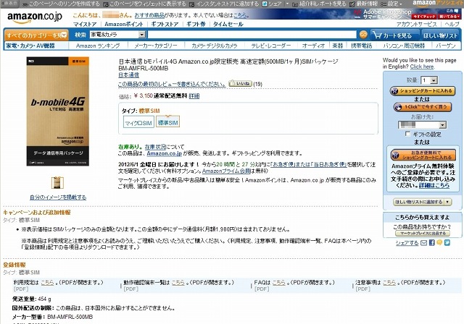The height and width of the screenshot is (324, 464).
Task: Click このページへのリンクを作成する toolbar item
Action: [62, 4]
